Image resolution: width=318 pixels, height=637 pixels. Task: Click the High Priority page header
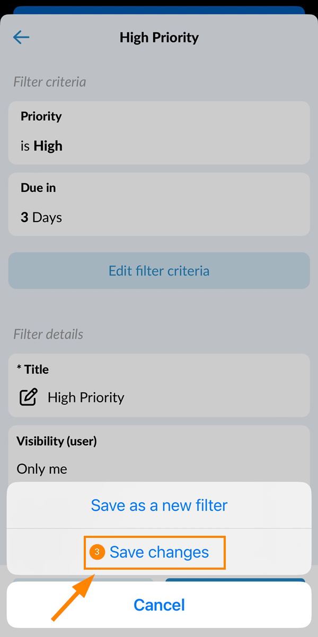pyautogui.click(x=159, y=38)
